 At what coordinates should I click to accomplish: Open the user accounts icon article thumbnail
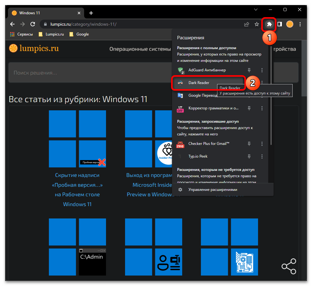(x=153, y=247)
